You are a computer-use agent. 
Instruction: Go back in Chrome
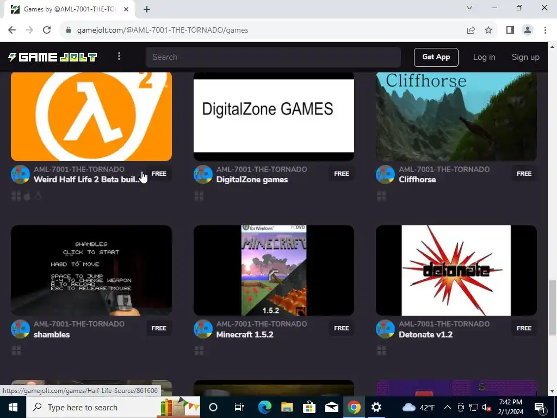click(12, 30)
